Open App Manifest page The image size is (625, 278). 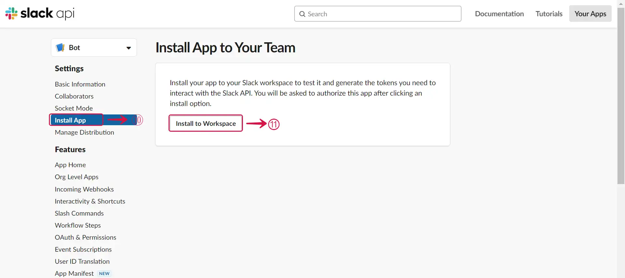click(x=74, y=273)
